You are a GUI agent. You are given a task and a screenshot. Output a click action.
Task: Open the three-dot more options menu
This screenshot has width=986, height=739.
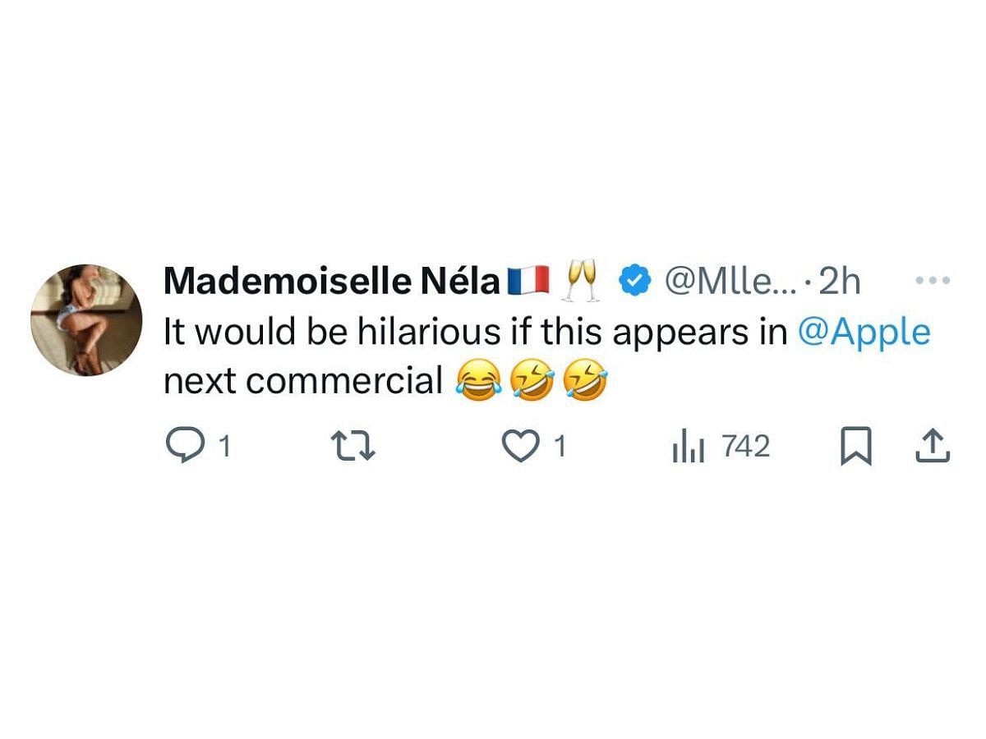pos(933,281)
